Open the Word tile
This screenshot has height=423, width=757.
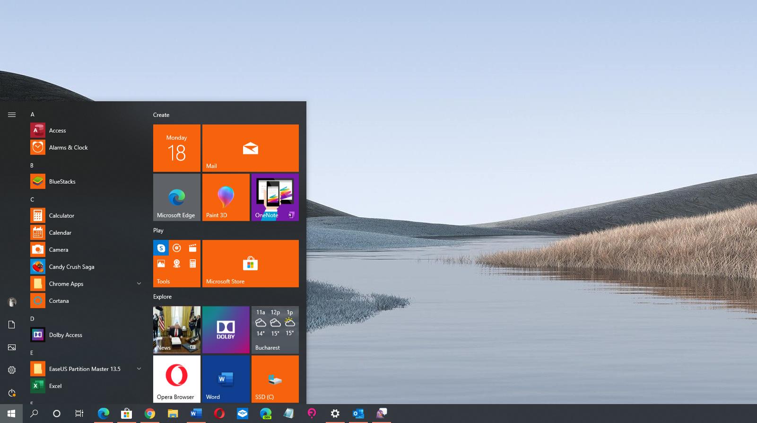226,379
